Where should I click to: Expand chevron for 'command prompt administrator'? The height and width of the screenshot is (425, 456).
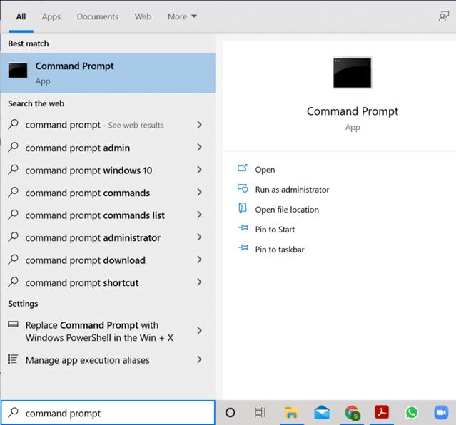(x=199, y=237)
